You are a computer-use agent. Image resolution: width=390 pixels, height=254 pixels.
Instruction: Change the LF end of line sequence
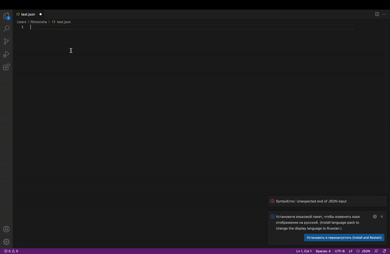(x=350, y=251)
